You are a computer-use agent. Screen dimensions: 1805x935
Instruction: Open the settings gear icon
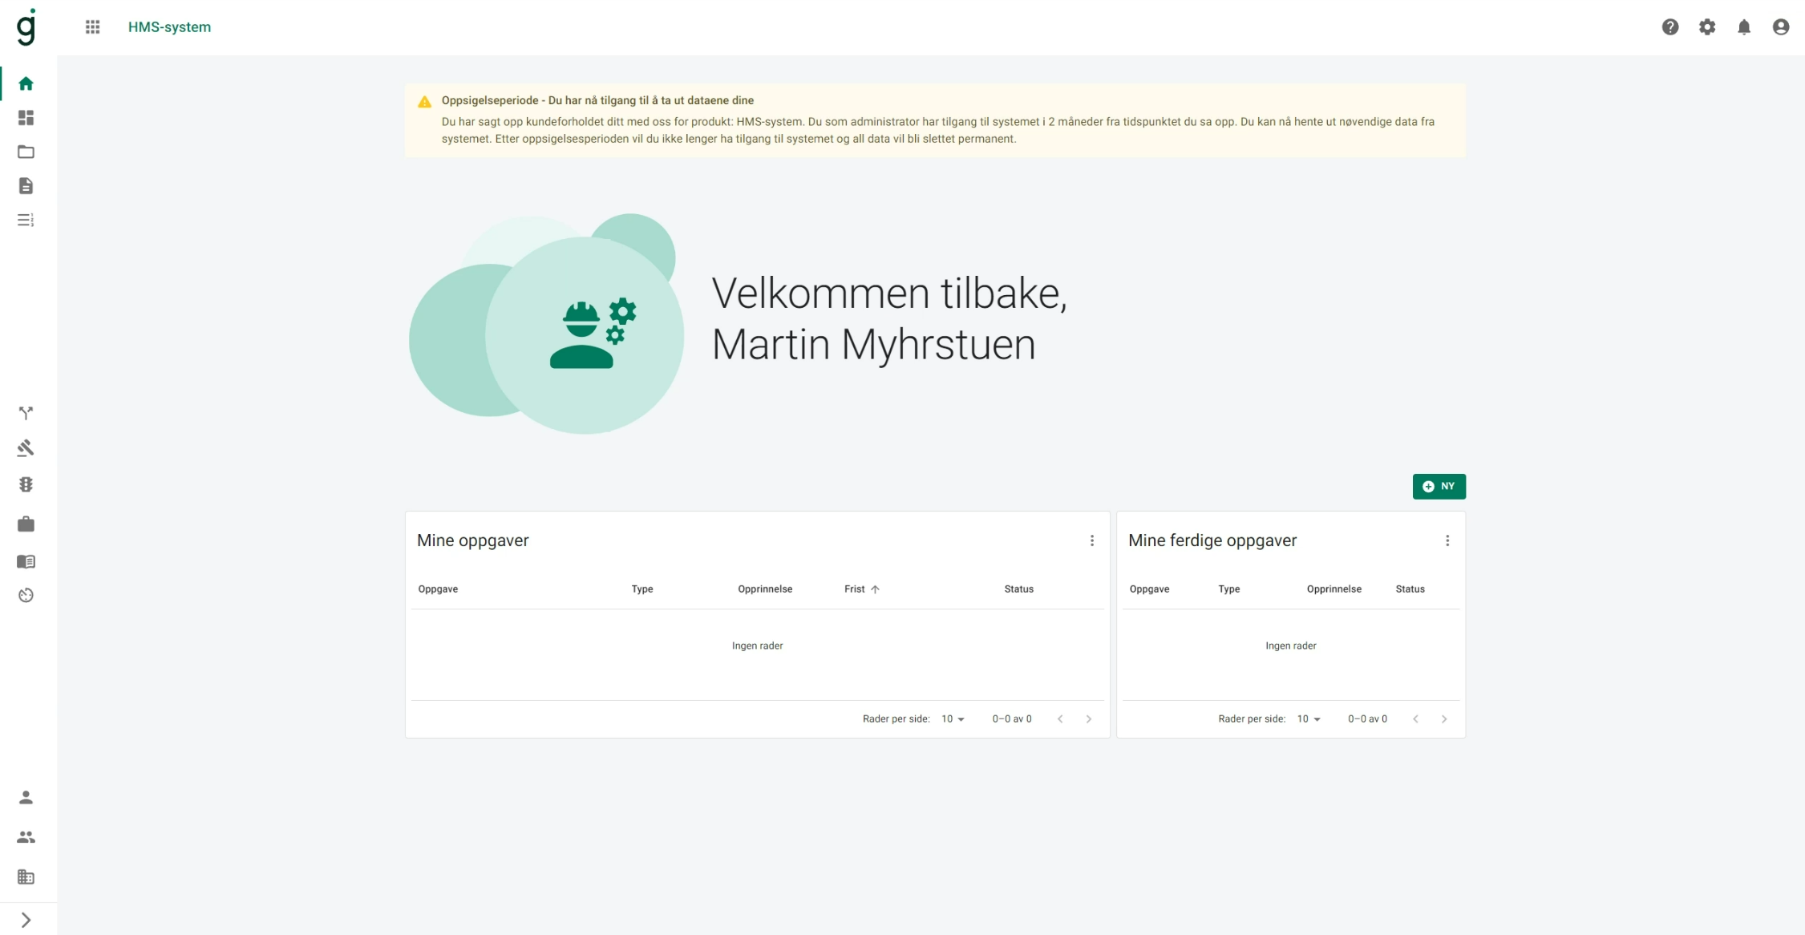(1707, 27)
